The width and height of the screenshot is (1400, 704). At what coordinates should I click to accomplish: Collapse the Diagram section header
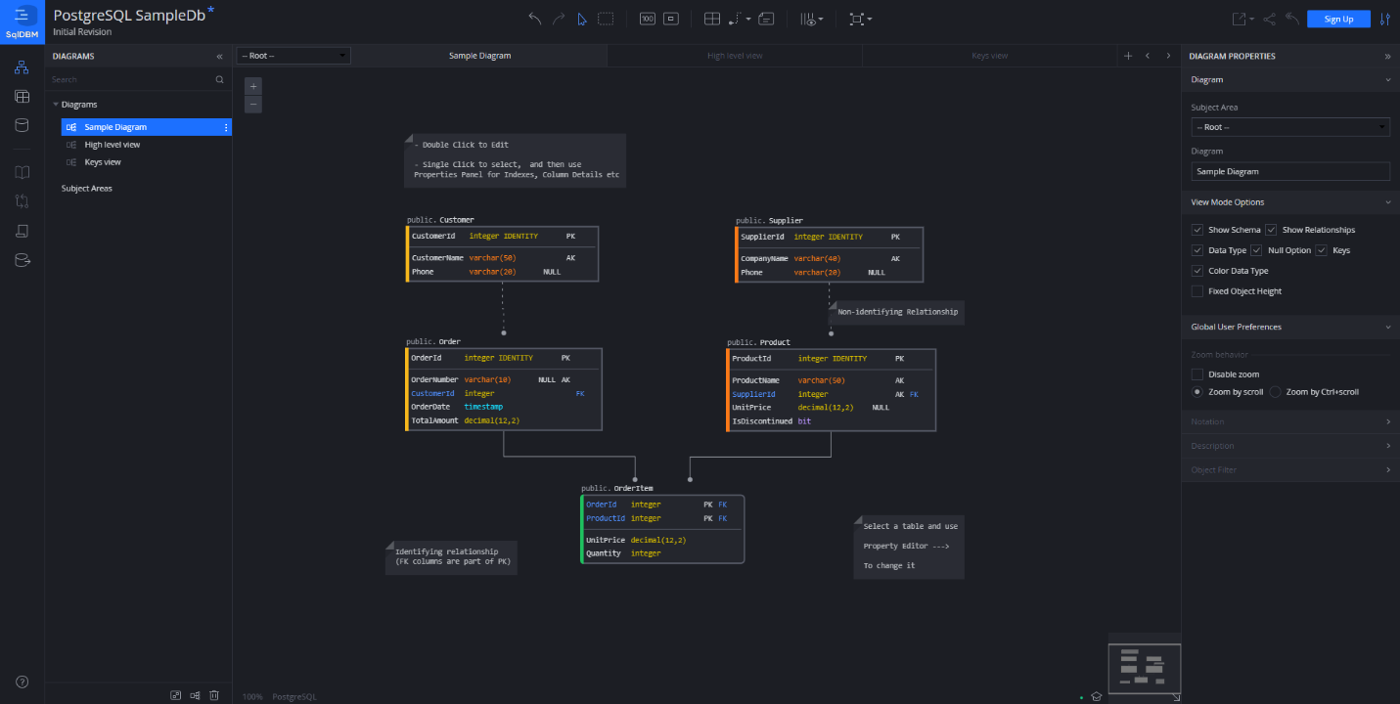tap(1289, 80)
